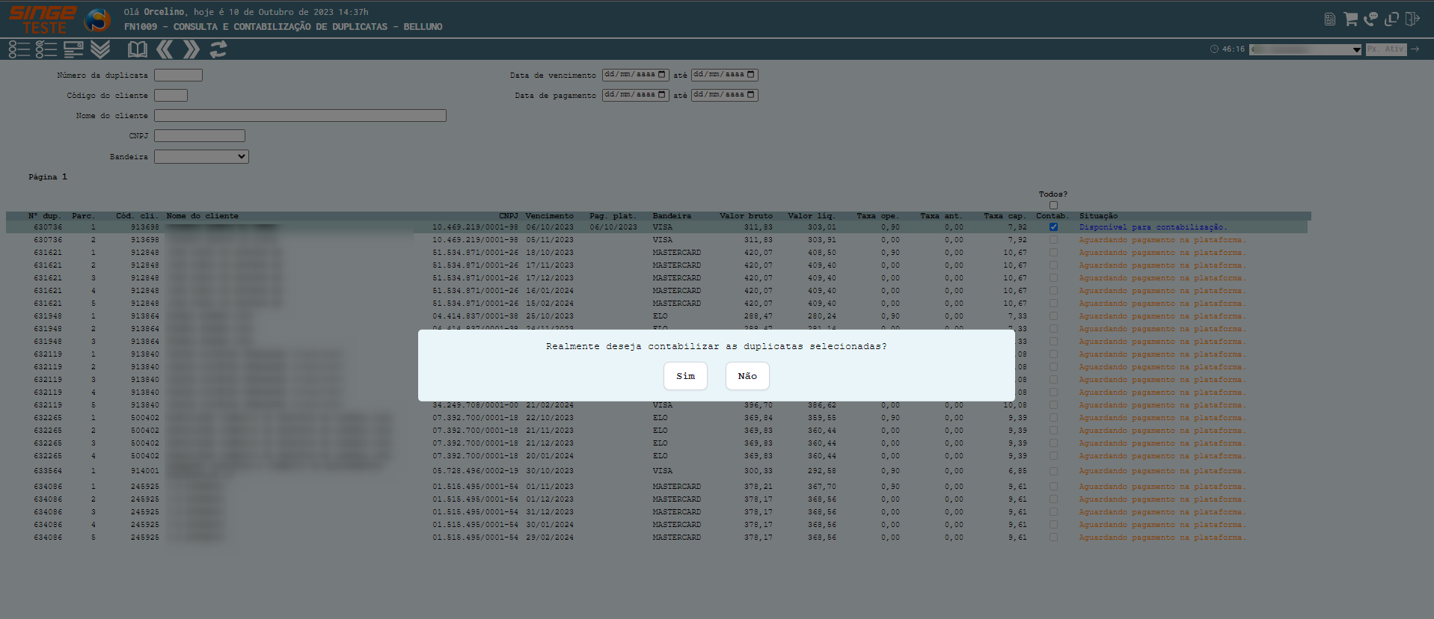Open the first Data de vencimento date picker

[662, 75]
